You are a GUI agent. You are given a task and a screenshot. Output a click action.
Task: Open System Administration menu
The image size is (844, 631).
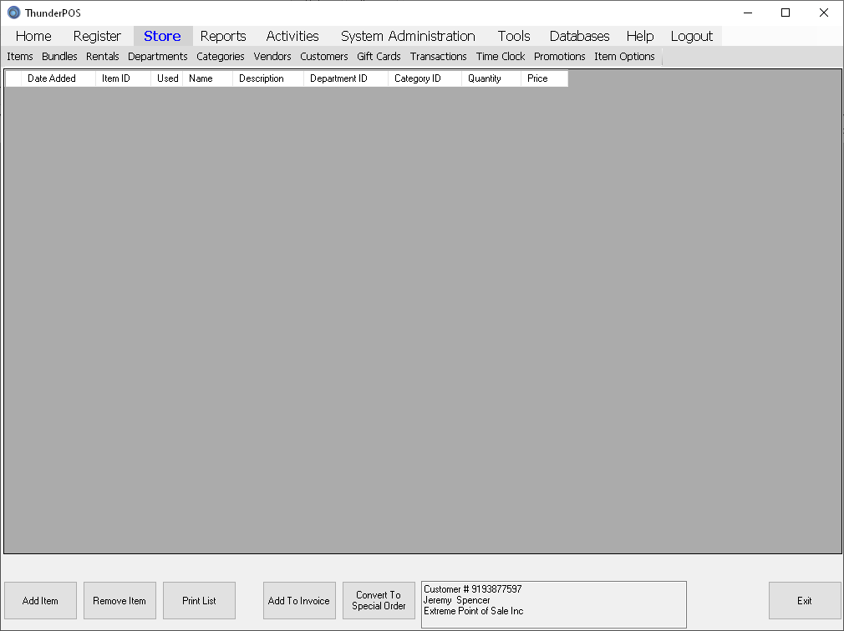coord(408,36)
